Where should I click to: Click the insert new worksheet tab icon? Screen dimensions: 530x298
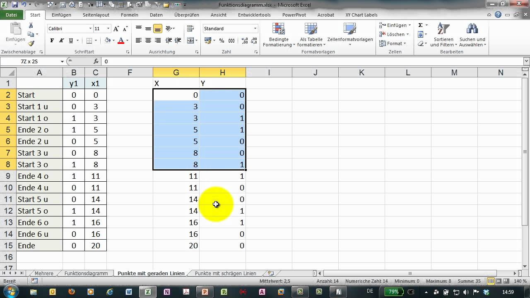[271, 274]
